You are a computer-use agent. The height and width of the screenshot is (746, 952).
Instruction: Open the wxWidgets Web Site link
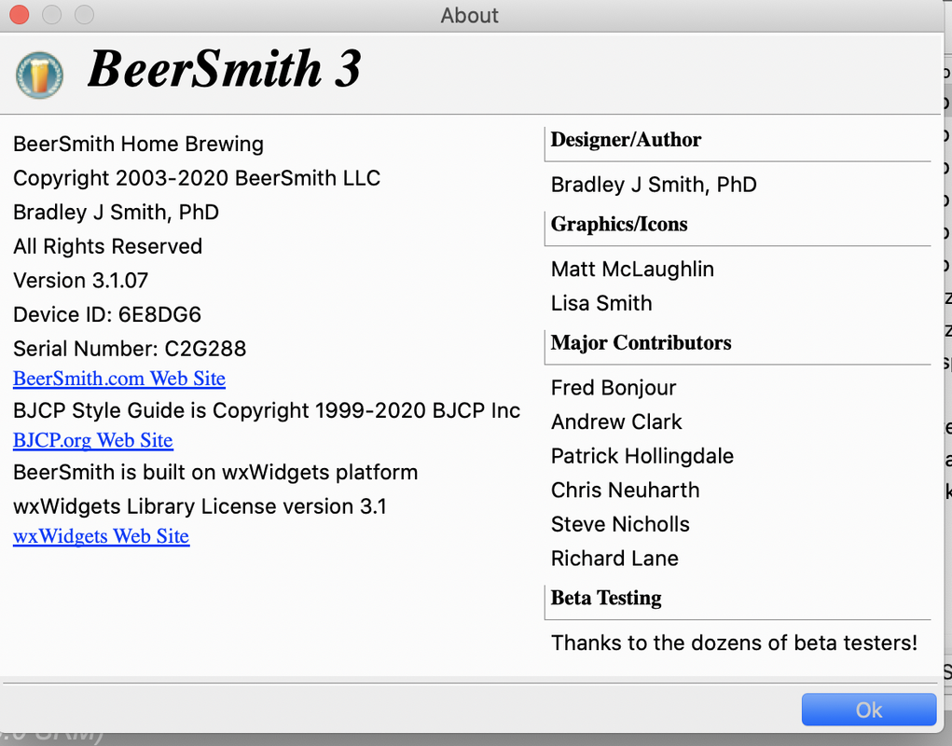point(101,536)
